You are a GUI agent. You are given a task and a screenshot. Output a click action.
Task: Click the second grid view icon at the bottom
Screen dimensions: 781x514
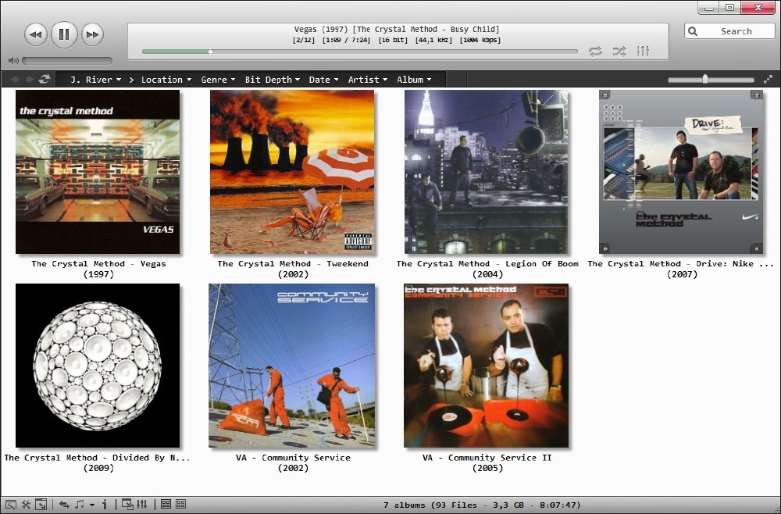pyautogui.click(x=181, y=504)
